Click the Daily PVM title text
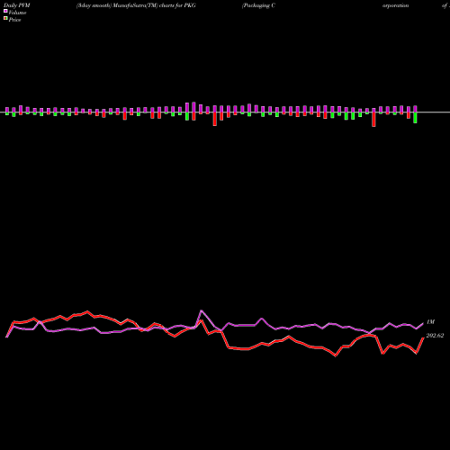450x450 pixels. [17, 5]
